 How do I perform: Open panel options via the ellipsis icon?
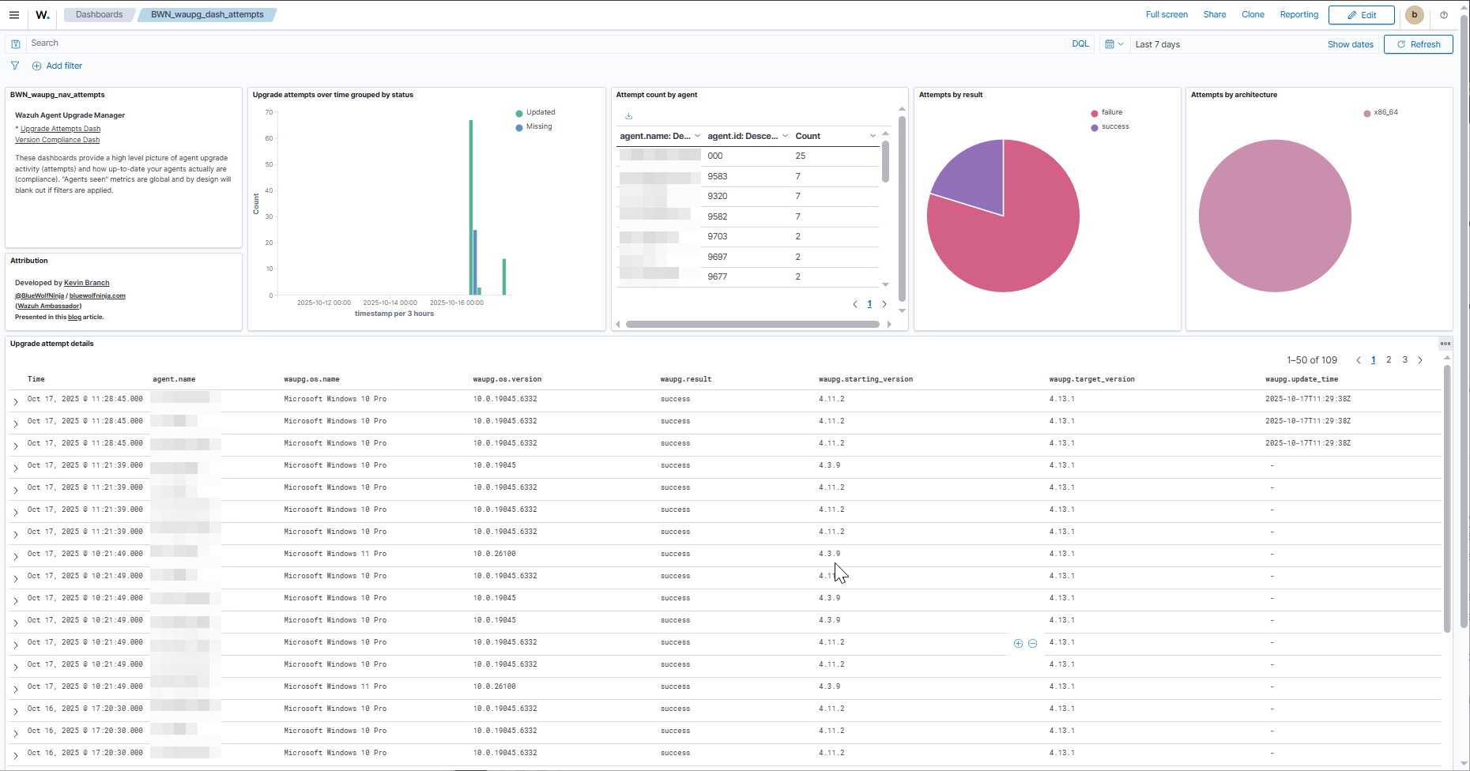[x=1446, y=344]
